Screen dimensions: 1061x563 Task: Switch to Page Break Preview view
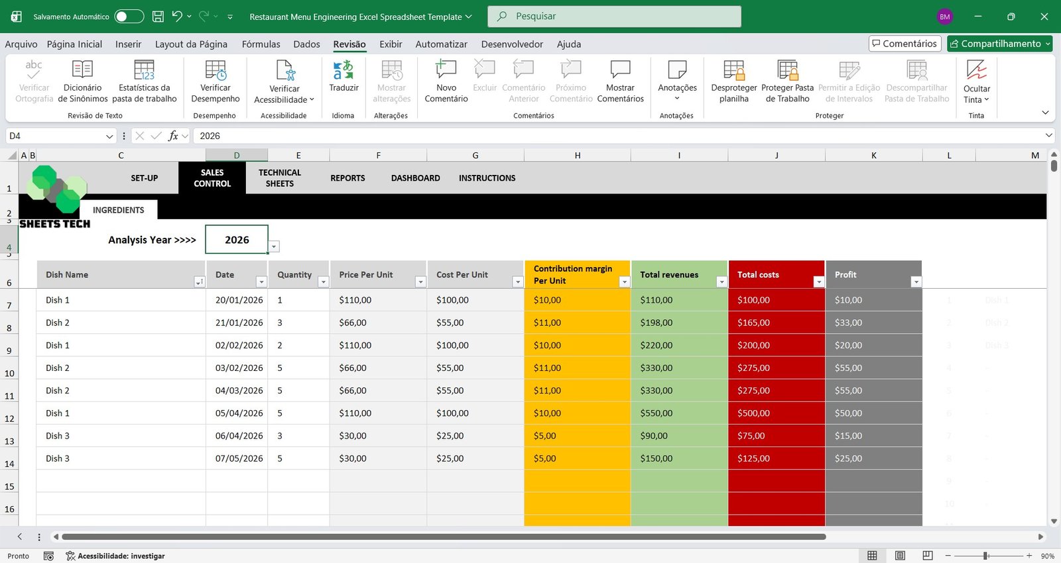click(x=928, y=556)
